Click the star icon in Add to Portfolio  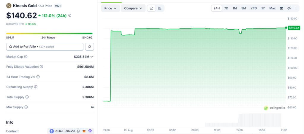(x=11, y=47)
